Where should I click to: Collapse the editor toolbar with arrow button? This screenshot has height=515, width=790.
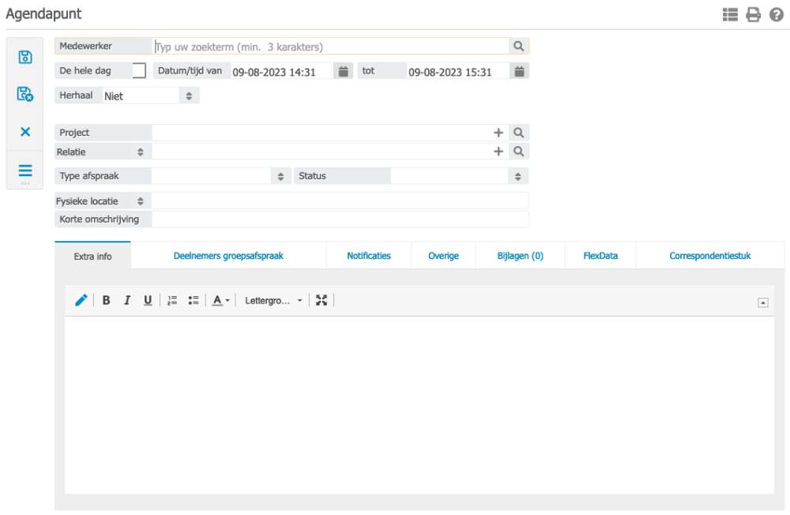[763, 303]
